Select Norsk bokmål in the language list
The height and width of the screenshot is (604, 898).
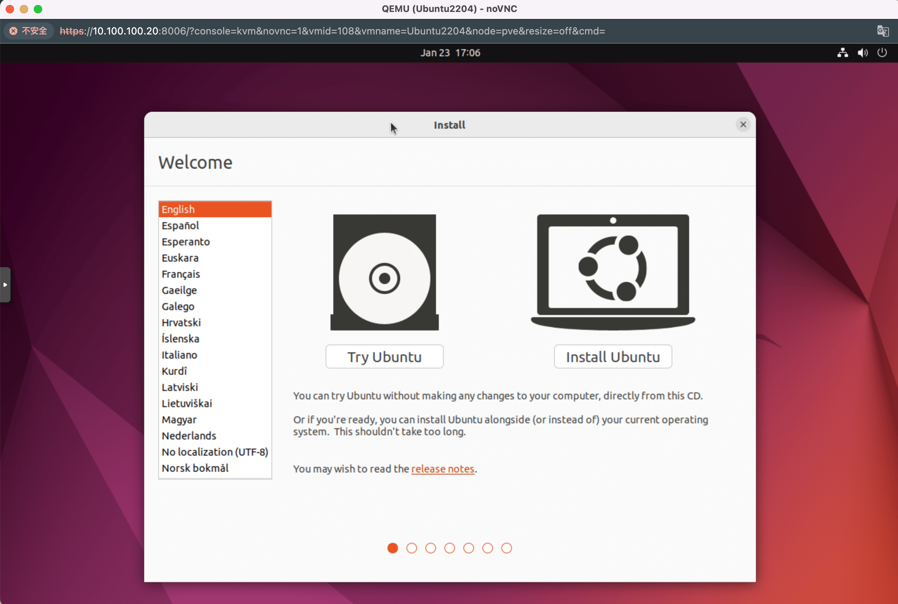pos(215,468)
